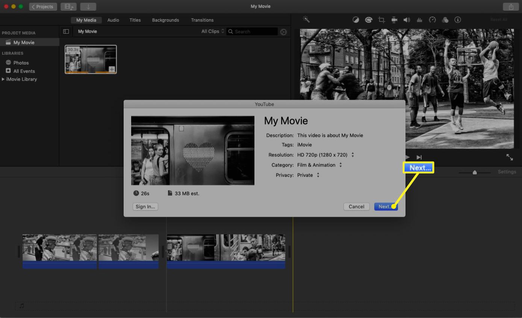The width and height of the screenshot is (522, 318).
Task: Adjust the timeline zoom slider
Action: tap(475, 172)
